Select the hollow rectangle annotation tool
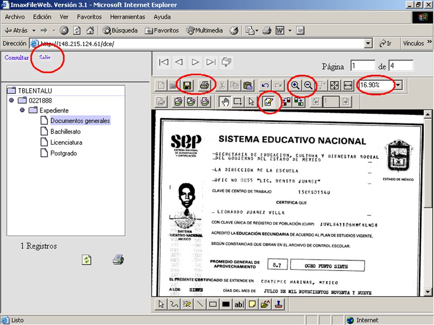434x325 pixels. tap(213, 304)
